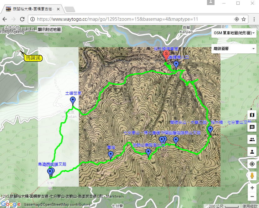Open the OSM 單車地圖 basemap dropdown
Viewport: 259px width, 208px height.
tap(234, 33)
